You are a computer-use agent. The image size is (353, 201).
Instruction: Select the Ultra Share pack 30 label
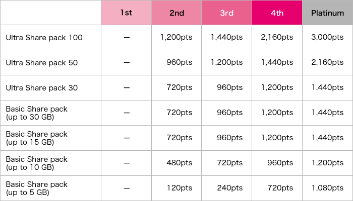(x=42, y=88)
